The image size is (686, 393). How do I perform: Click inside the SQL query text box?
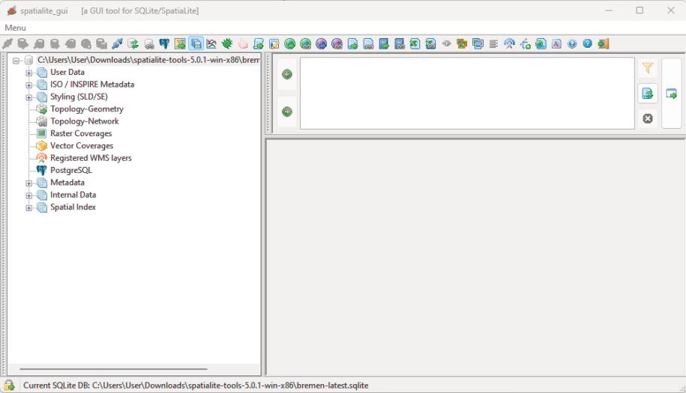point(467,94)
